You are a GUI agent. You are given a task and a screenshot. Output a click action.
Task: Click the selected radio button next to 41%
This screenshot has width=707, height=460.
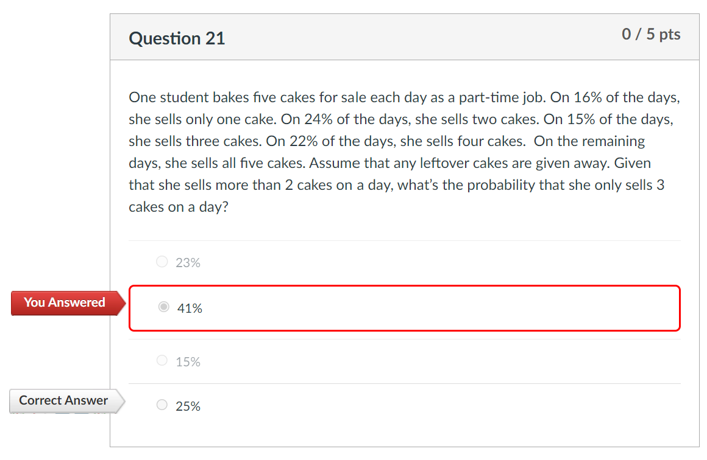click(163, 307)
